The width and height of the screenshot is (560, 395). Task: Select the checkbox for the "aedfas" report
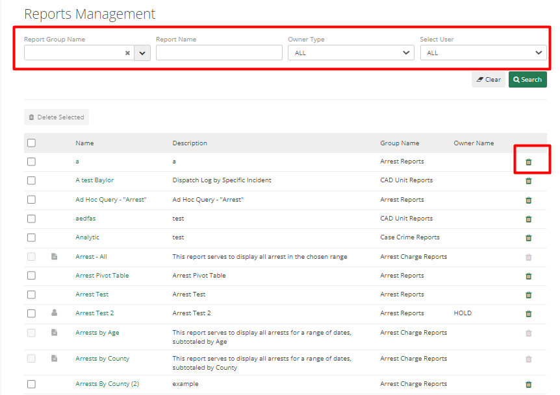tap(31, 219)
